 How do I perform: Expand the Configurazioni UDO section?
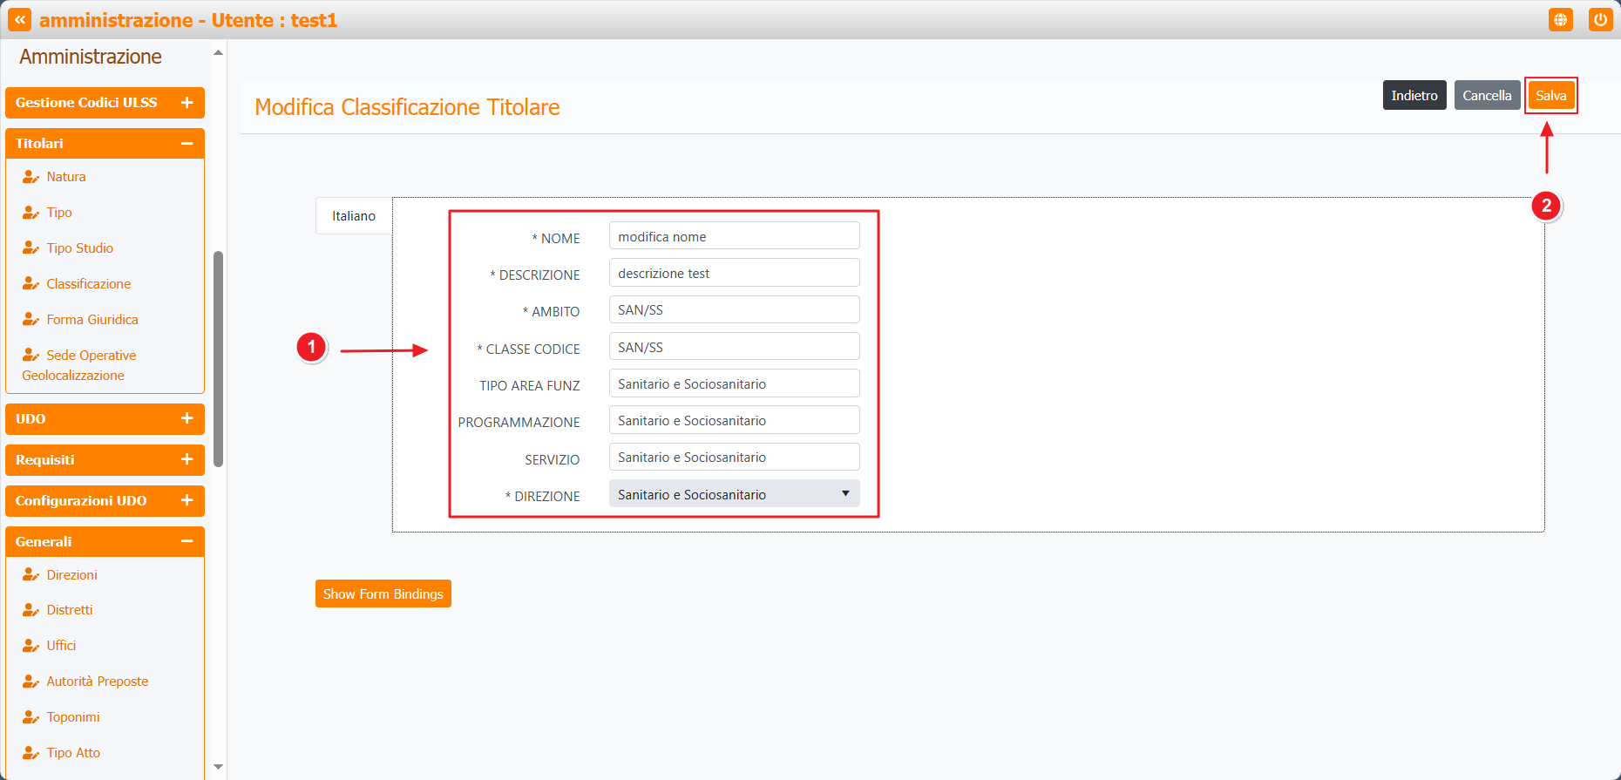coord(187,501)
